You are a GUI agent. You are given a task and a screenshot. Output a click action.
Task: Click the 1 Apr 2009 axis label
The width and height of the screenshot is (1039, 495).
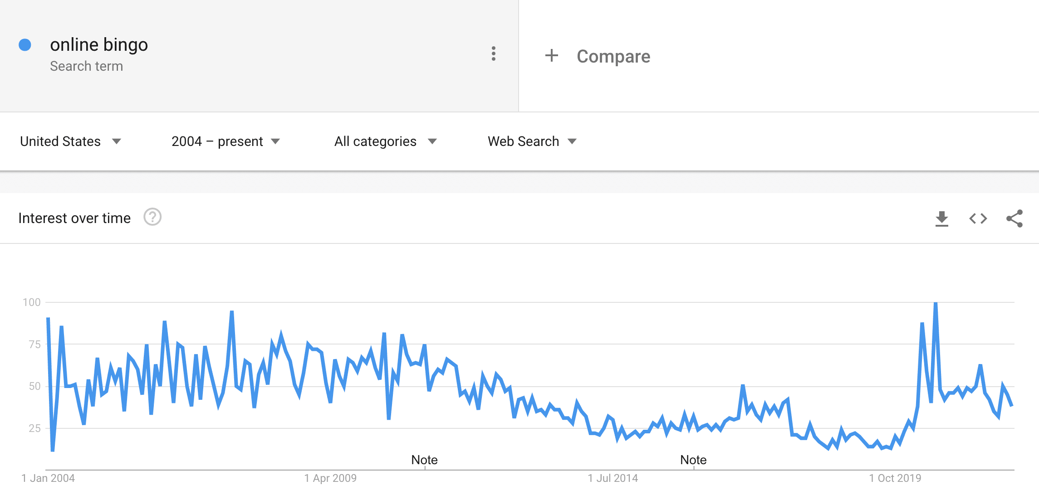330,478
